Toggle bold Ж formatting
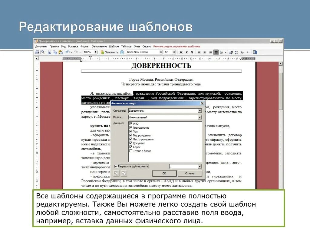310x233 pixels. 181,52
